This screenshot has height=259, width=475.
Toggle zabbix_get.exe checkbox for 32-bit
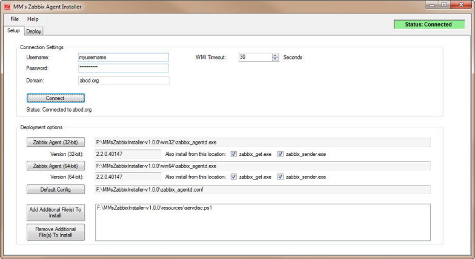[x=234, y=154]
